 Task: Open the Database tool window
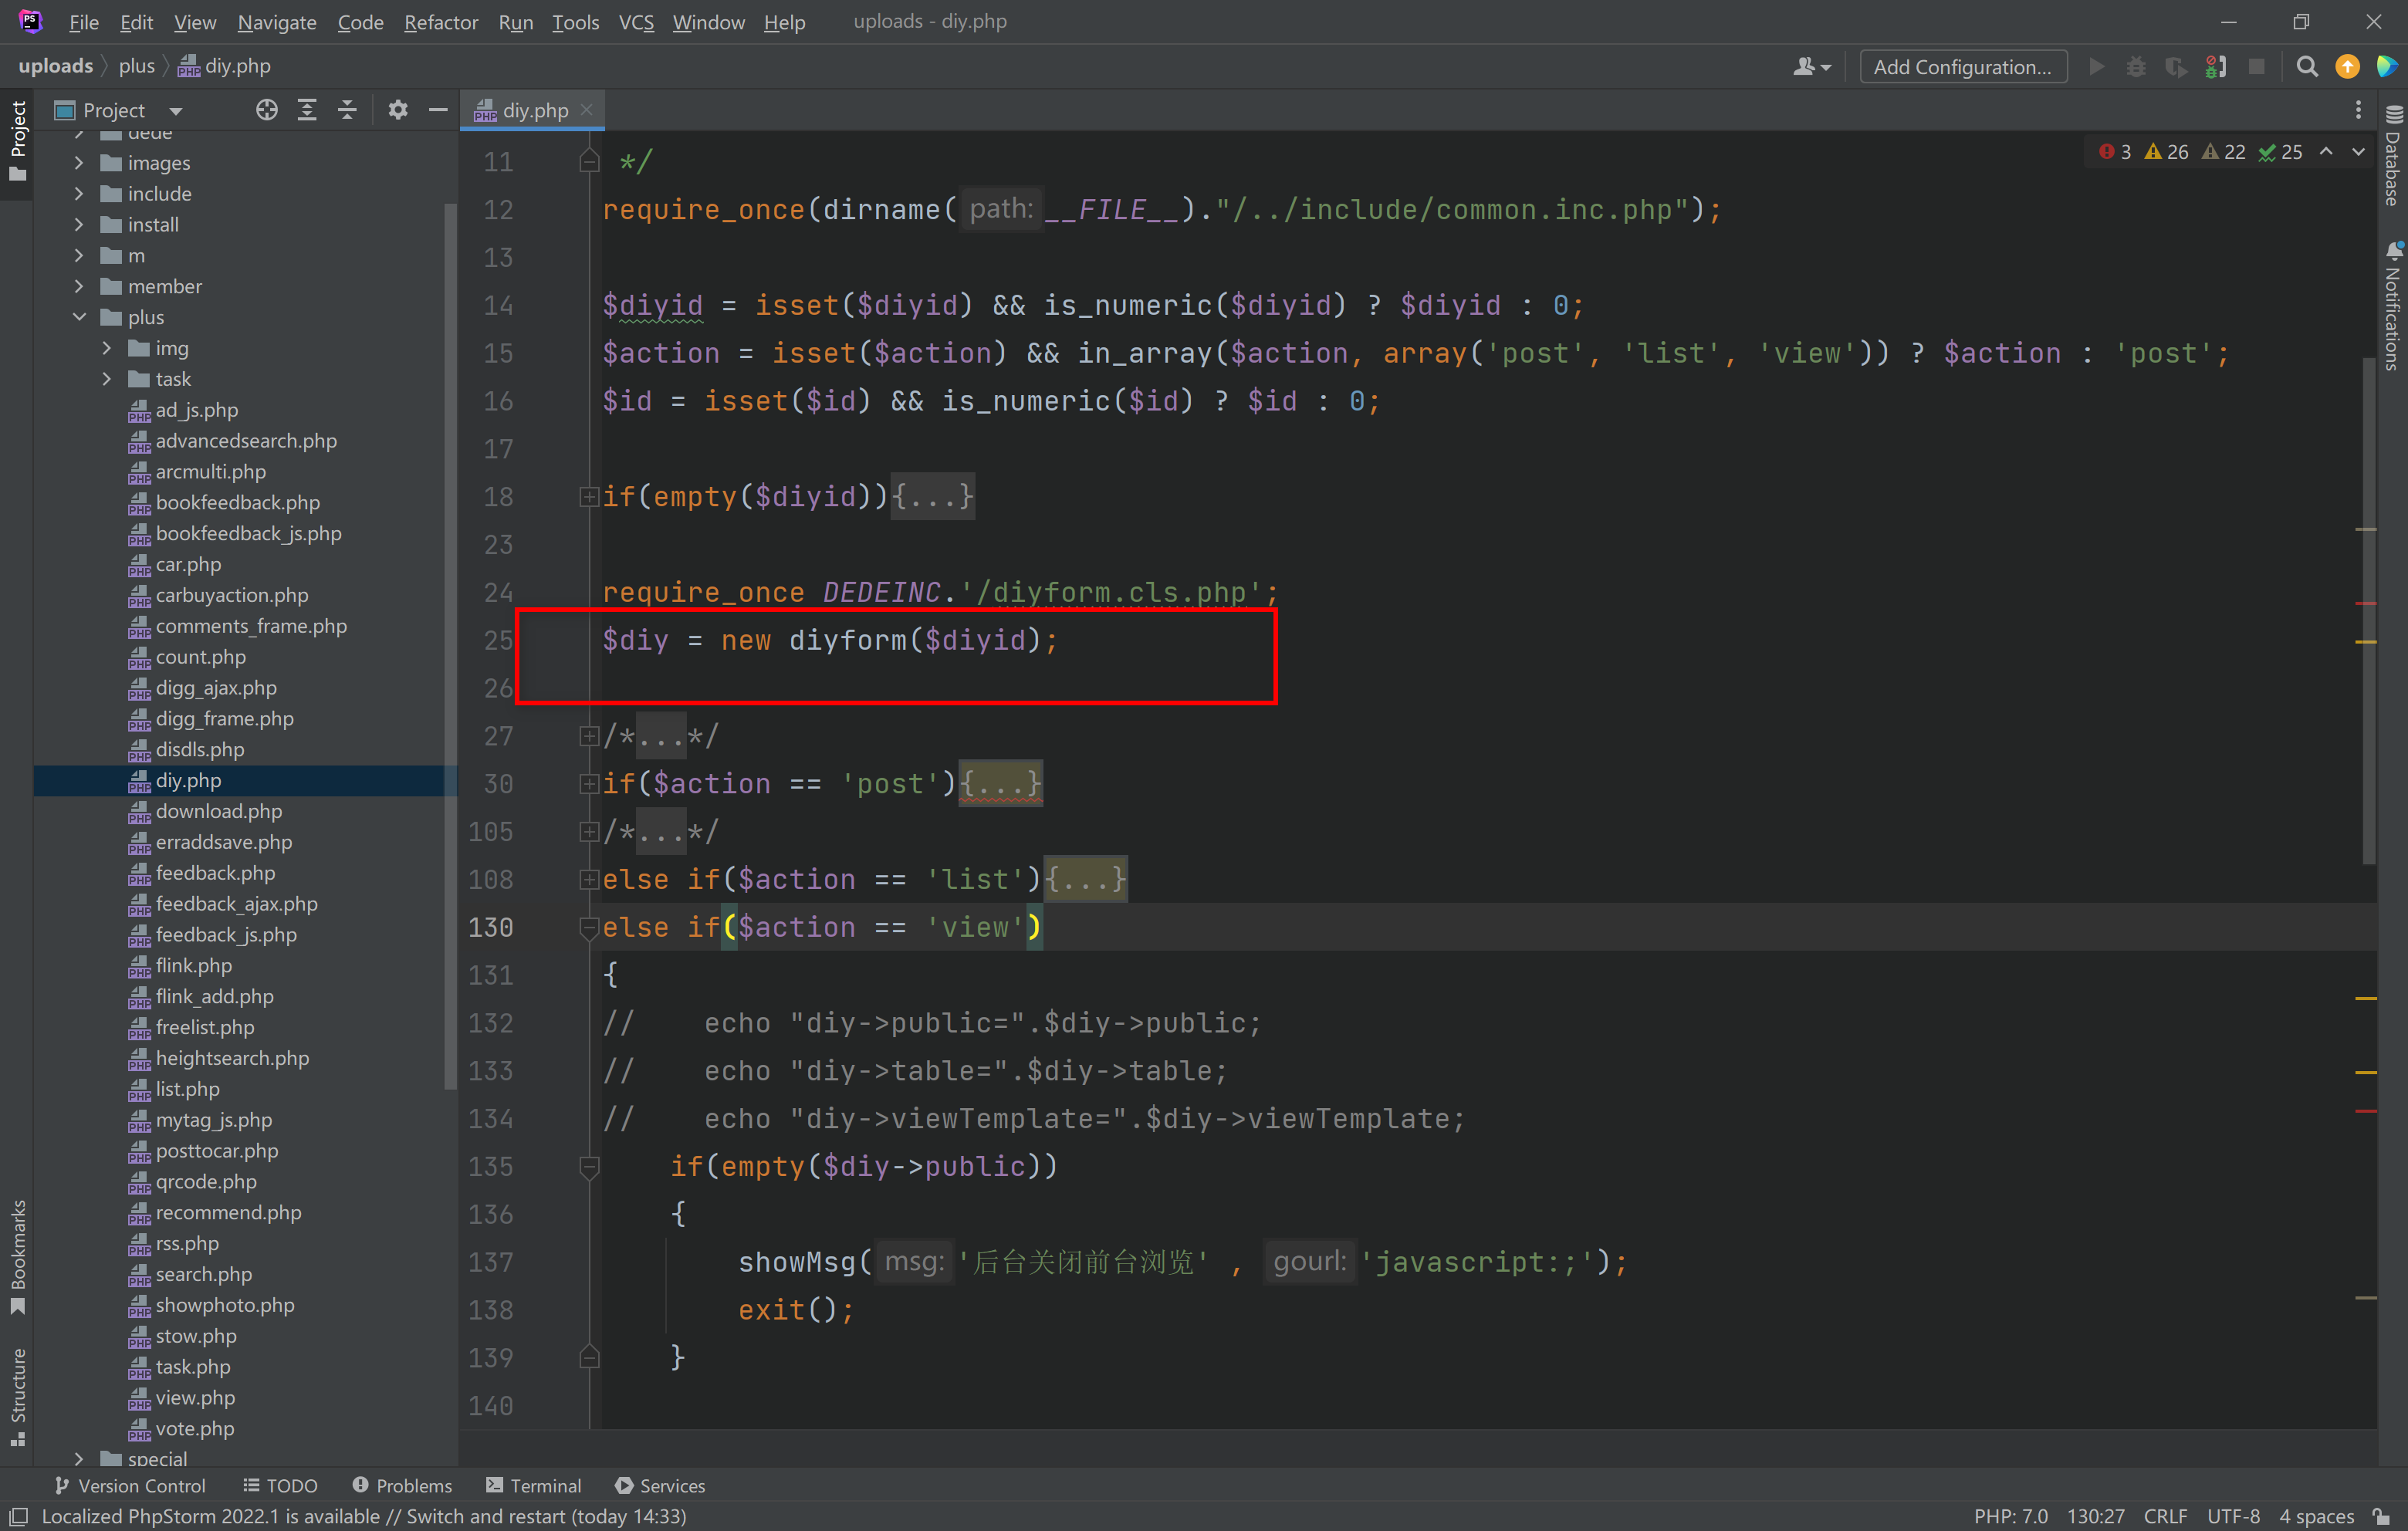2393,158
